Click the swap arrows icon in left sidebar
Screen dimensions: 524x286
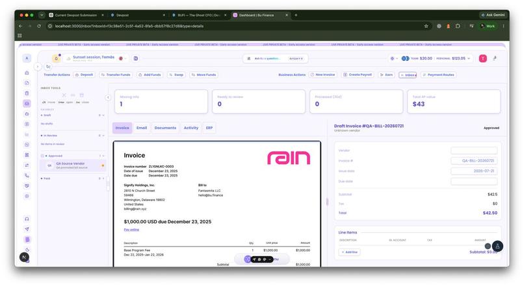[x=27, y=165]
